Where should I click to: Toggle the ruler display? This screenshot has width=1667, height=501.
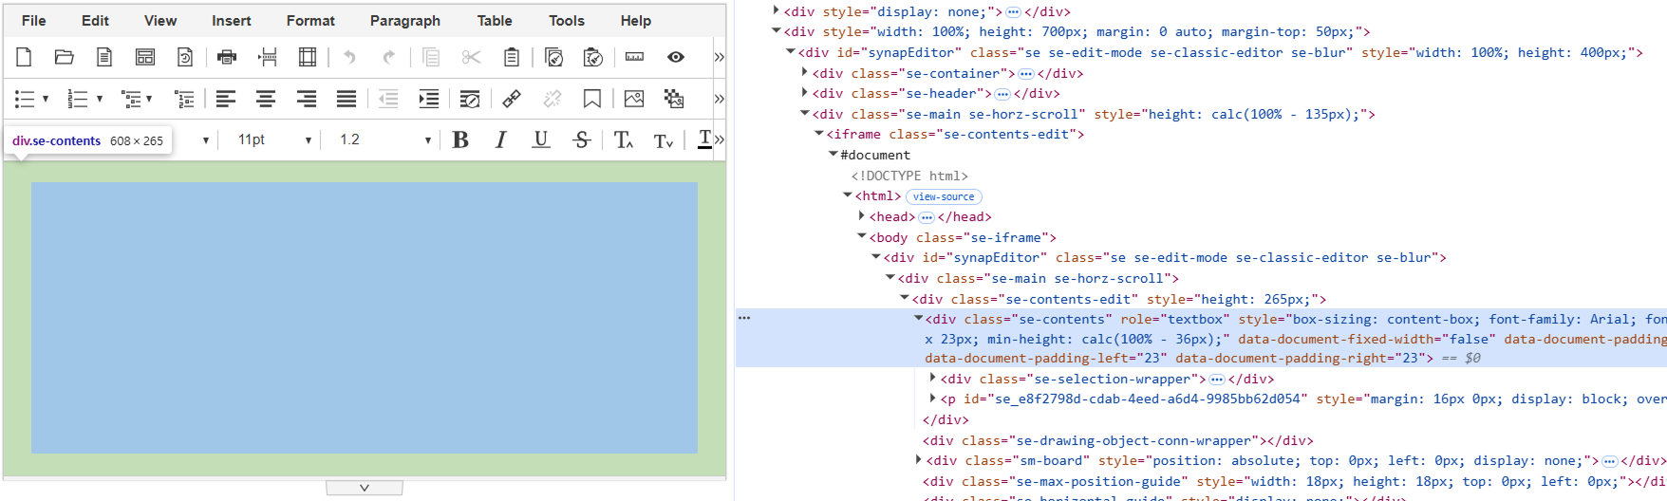[635, 57]
